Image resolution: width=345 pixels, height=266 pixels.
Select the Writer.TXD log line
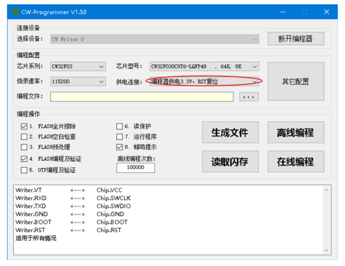(73, 206)
